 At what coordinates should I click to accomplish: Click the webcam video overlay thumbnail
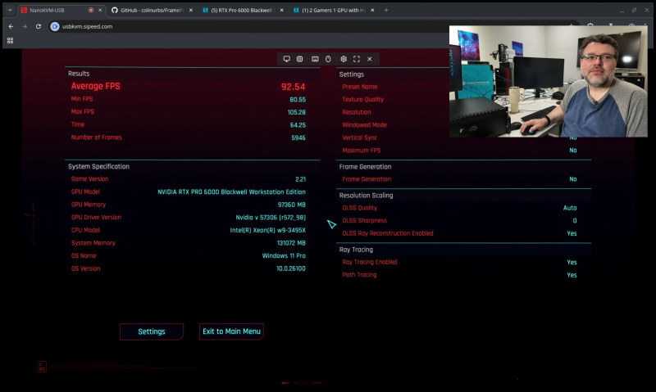[548, 80]
